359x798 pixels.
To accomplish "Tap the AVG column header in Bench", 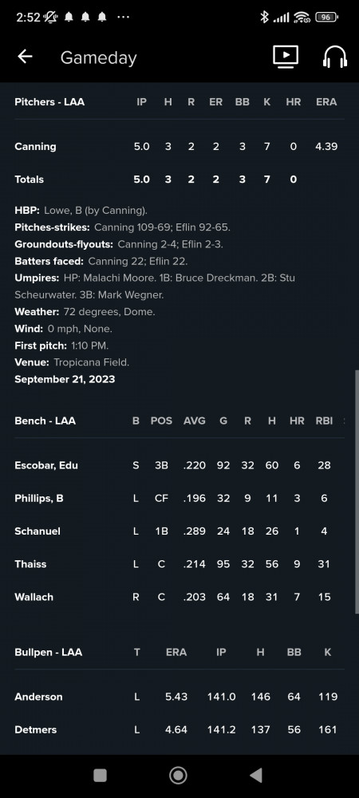I will (x=194, y=421).
